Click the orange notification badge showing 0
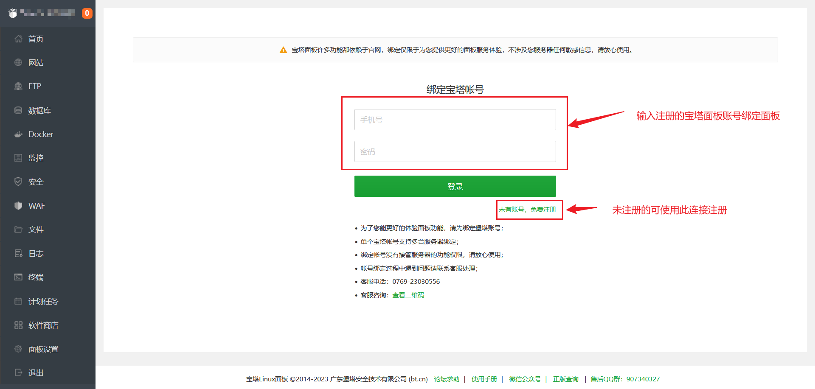Screen dimensions: 815x389 pyautogui.click(x=87, y=13)
